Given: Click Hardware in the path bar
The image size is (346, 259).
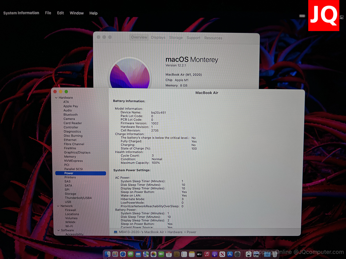Looking at the screenshot, I should 175,232.
